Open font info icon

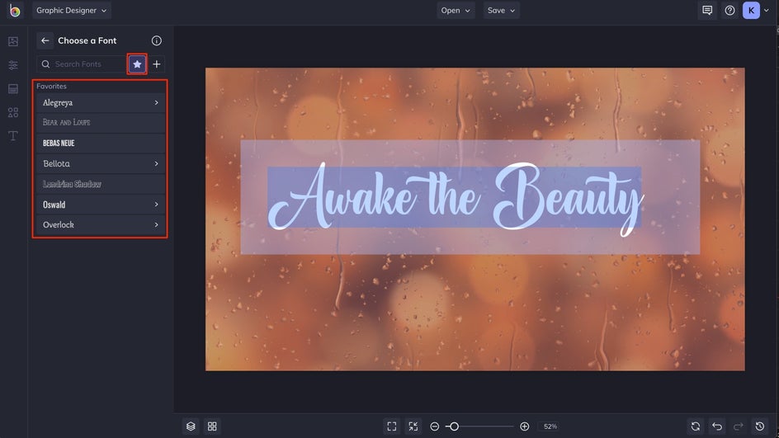tap(157, 40)
